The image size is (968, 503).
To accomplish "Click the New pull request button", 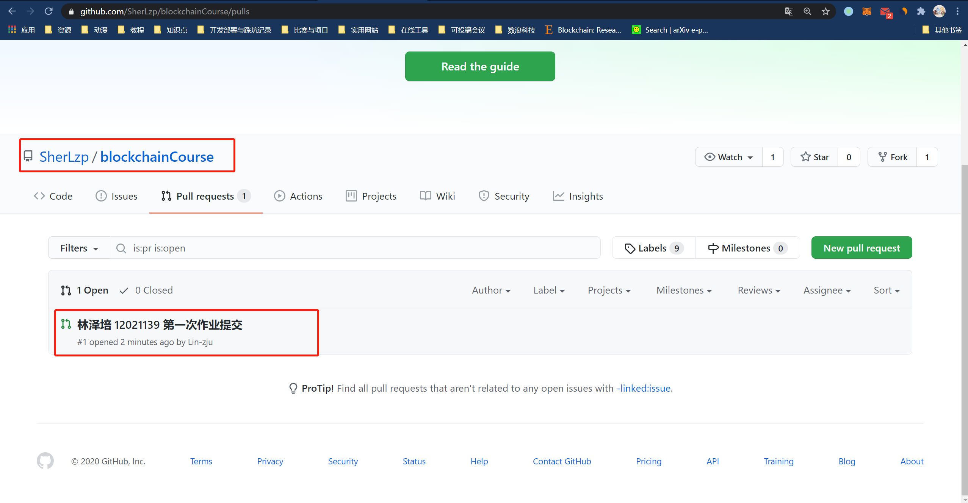I will point(861,248).
